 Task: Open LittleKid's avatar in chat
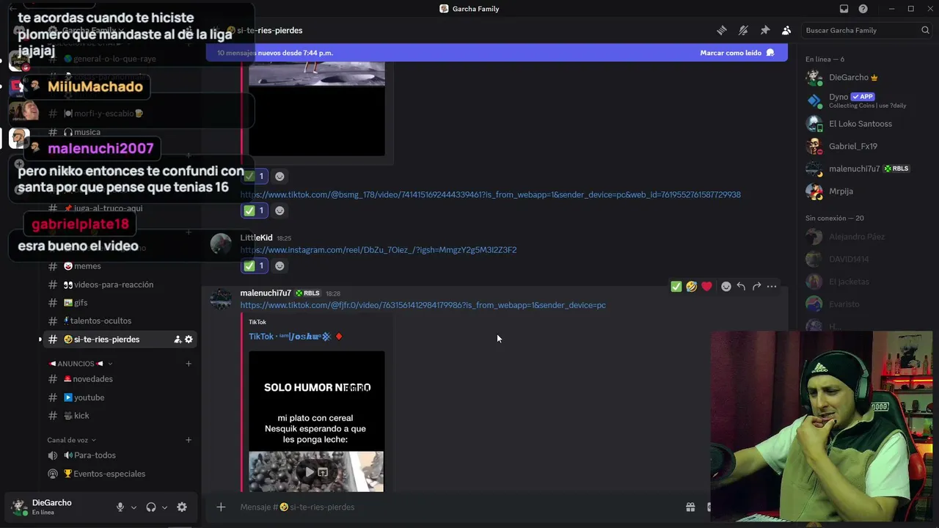(x=221, y=244)
